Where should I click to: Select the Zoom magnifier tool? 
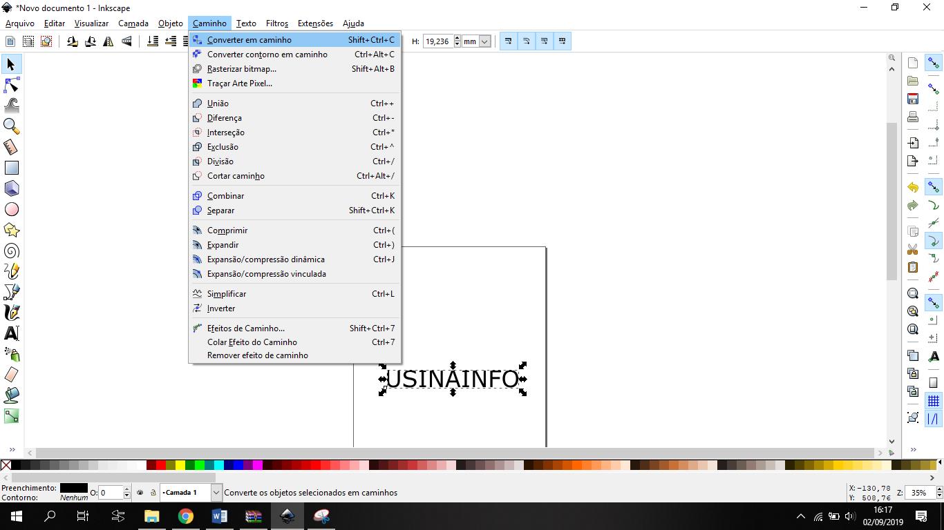tap(11, 126)
